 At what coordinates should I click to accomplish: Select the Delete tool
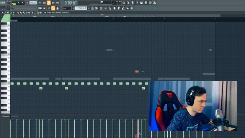click(24, 13)
